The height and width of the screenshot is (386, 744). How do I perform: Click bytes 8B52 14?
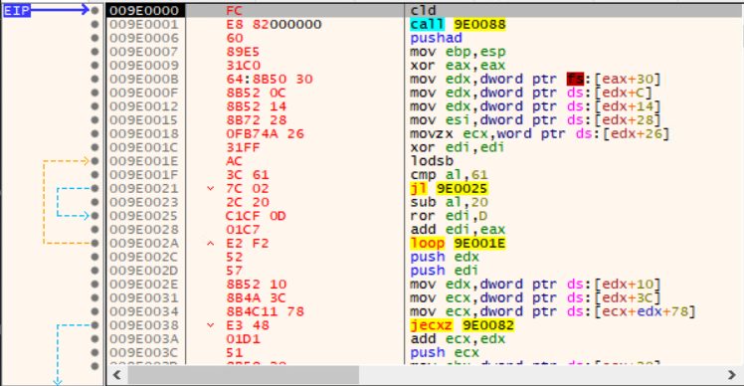click(x=257, y=106)
